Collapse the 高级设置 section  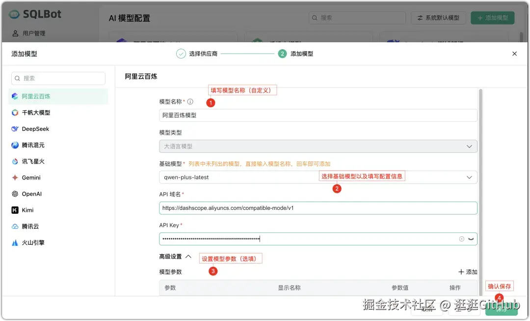pyautogui.click(x=175, y=256)
